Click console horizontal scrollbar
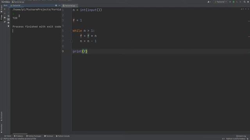The height and width of the screenshot is (140, 250). coord(20,134)
